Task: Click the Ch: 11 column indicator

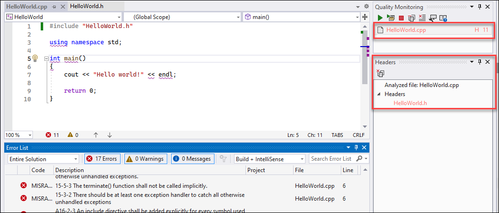Action: [315, 135]
